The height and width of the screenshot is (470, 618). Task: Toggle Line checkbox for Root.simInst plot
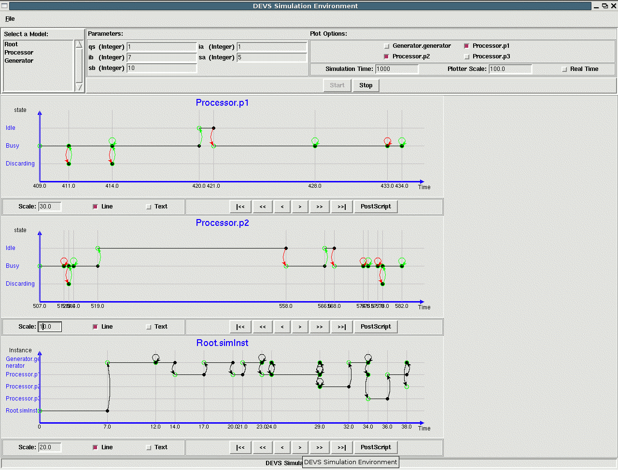(95, 447)
